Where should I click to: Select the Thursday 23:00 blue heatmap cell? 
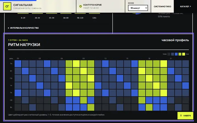pos(186,86)
